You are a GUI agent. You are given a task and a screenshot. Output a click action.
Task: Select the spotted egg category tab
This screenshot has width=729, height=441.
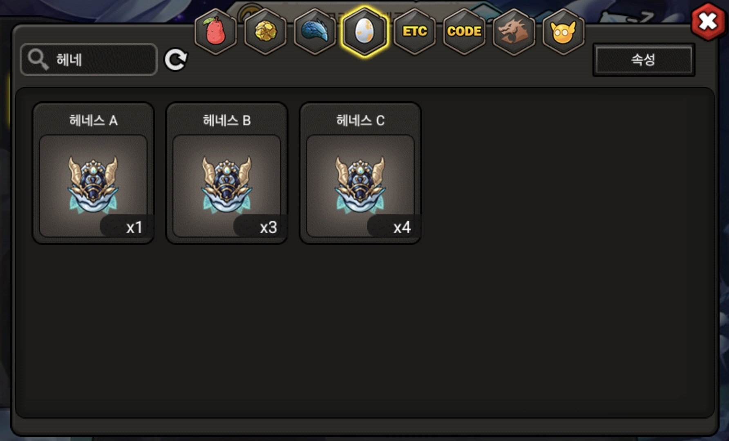pyautogui.click(x=364, y=31)
